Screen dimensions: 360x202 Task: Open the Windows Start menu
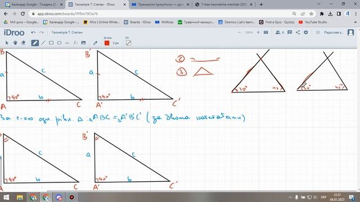(6, 197)
